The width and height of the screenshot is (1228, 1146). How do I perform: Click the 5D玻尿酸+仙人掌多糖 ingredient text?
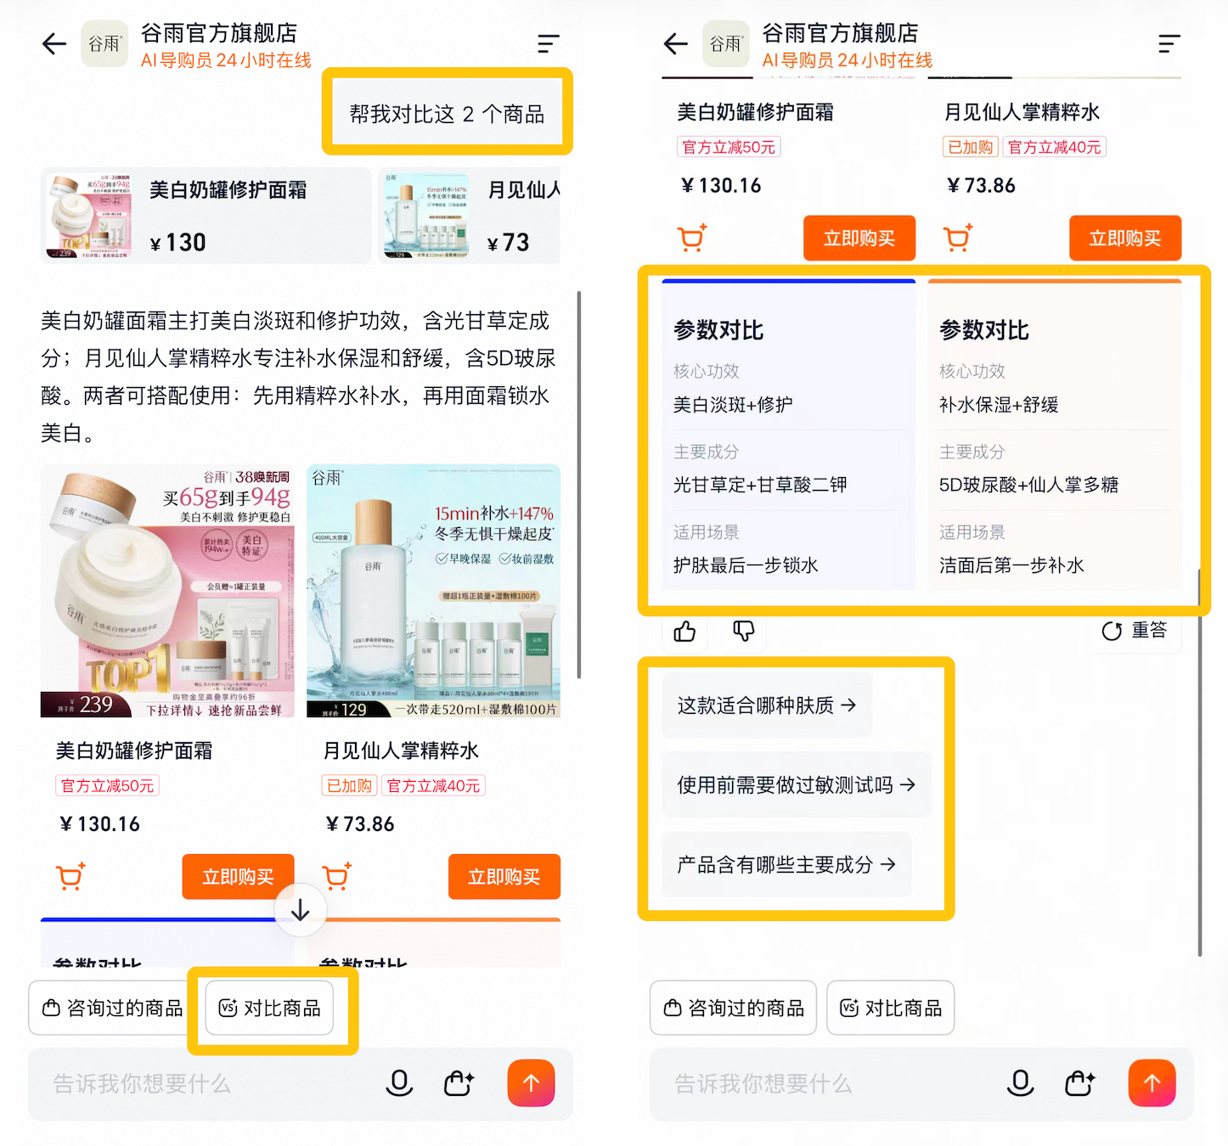[x=1028, y=485]
